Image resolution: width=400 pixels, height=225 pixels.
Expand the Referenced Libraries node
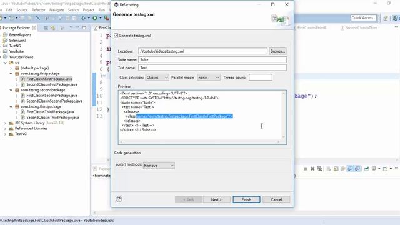click(5, 128)
